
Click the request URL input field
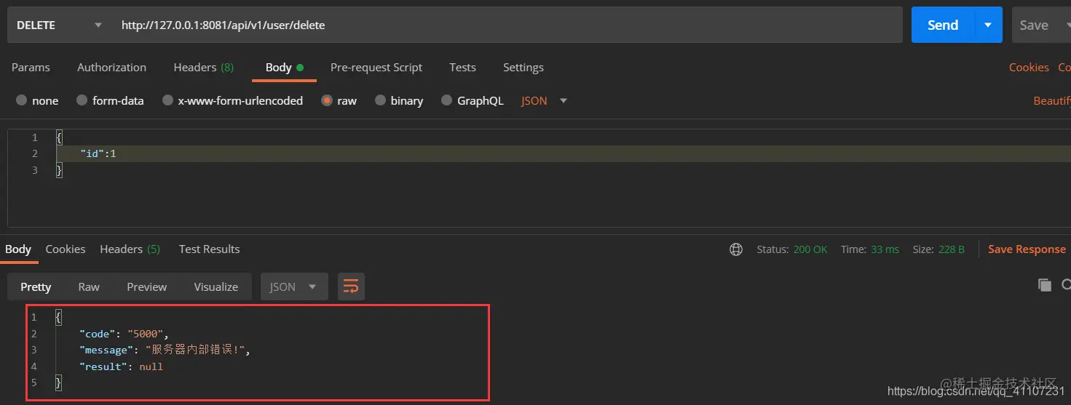click(x=507, y=25)
